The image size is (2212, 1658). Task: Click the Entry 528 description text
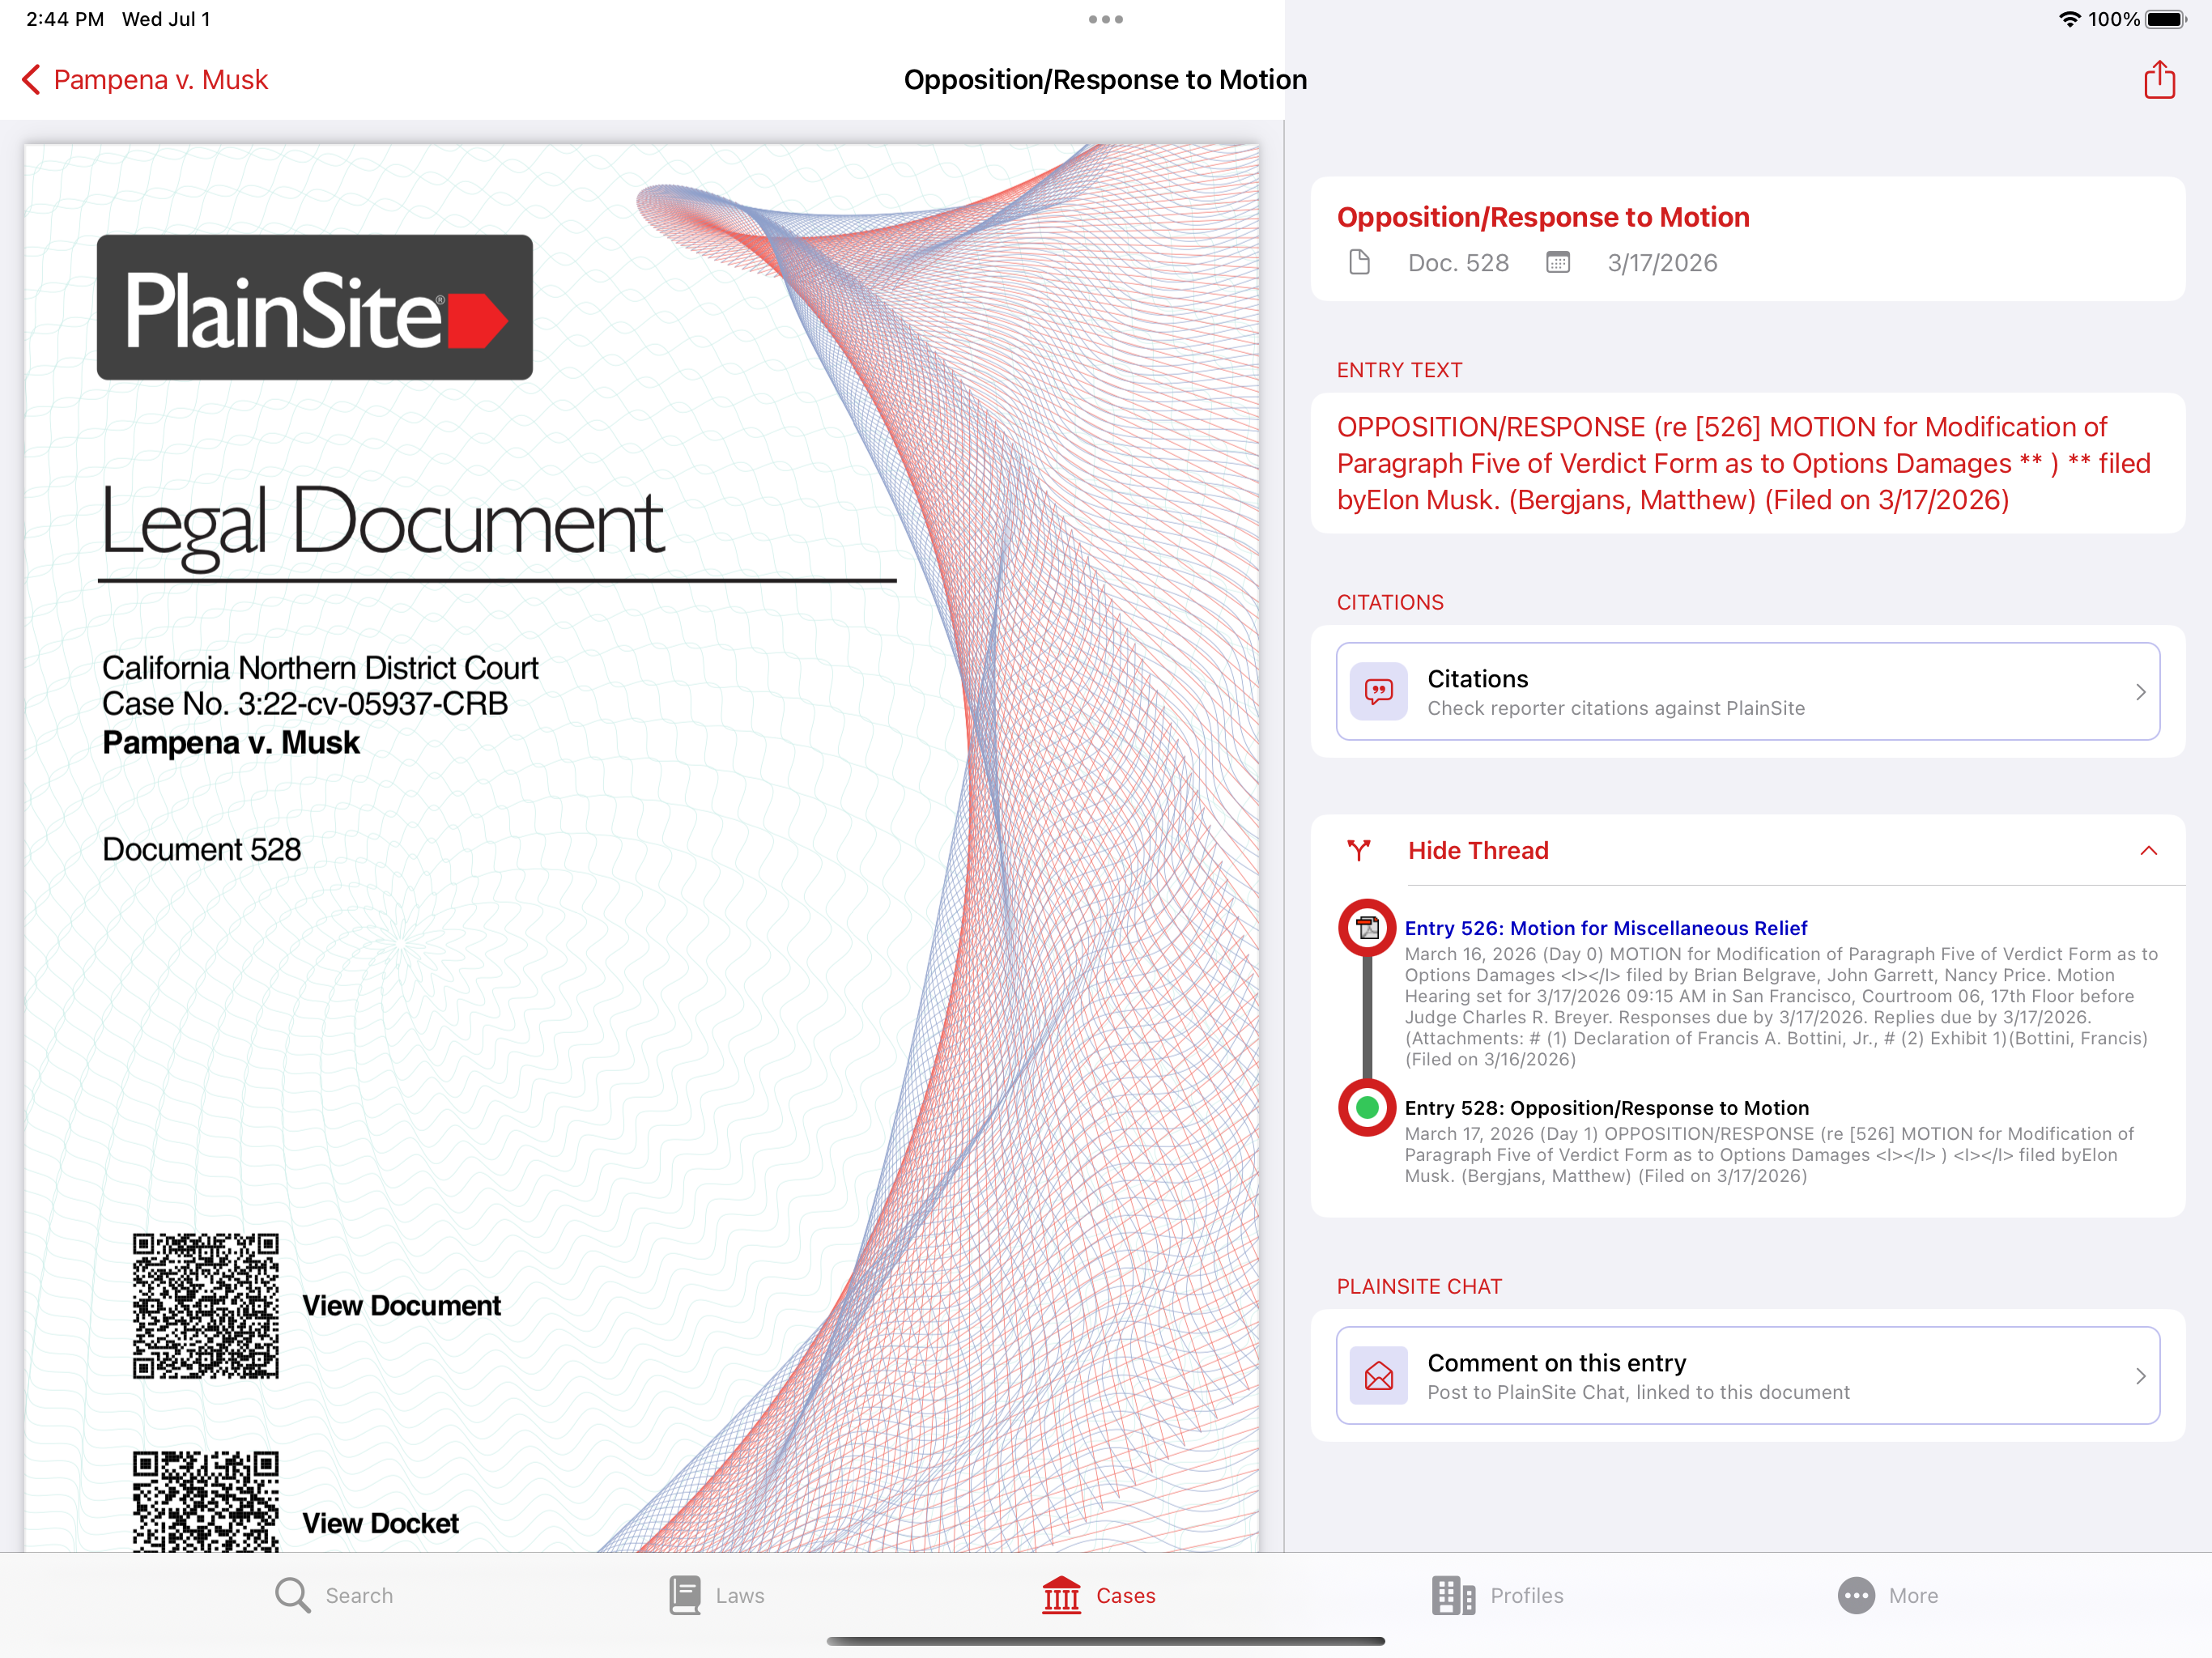1769,1155
